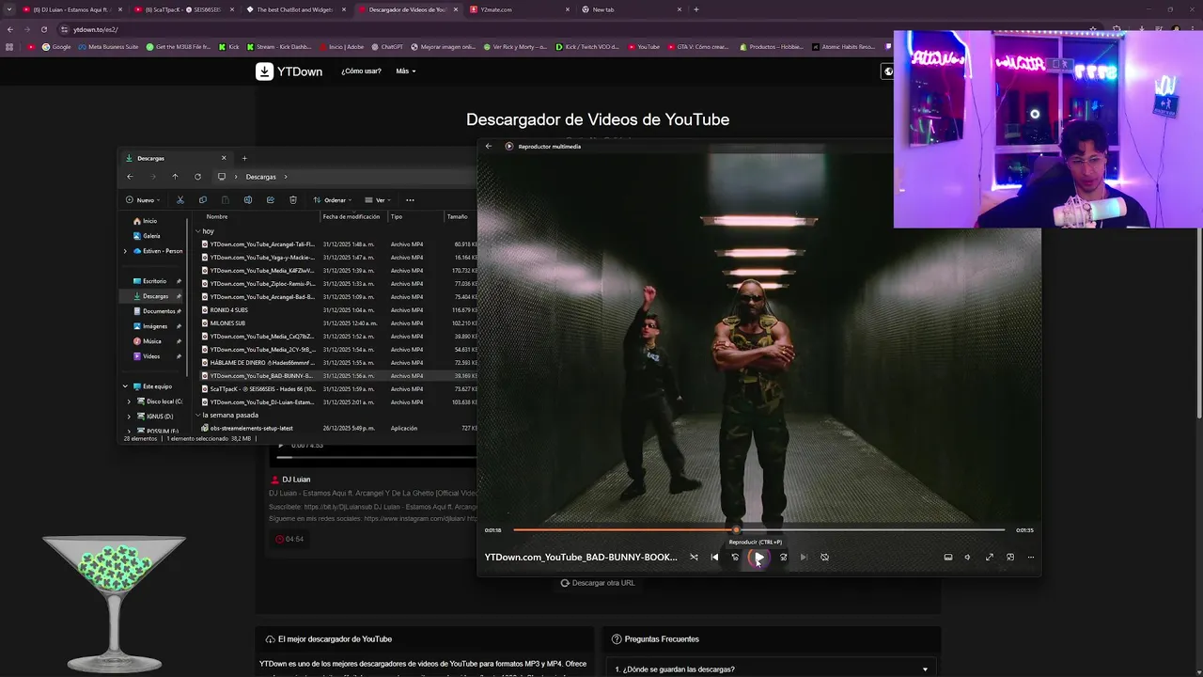Expand the Estiven - Personal OneDrive node
Image resolution: width=1203 pixels, height=677 pixels.
[x=125, y=251]
